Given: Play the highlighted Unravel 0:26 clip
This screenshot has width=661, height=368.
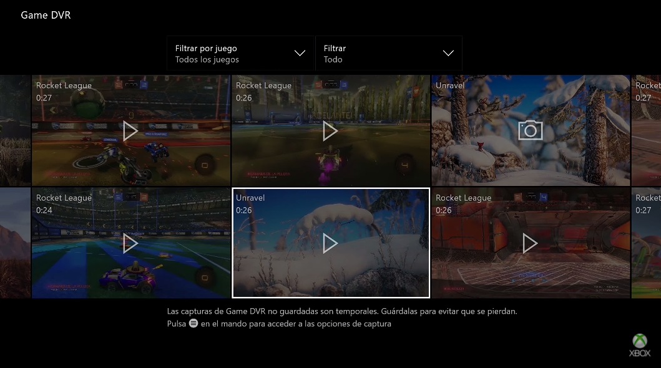Looking at the screenshot, I should [330, 243].
